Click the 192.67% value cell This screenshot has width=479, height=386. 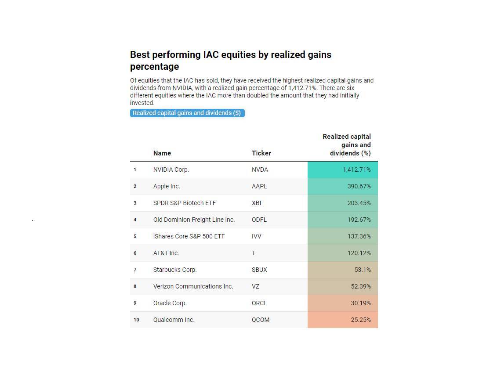point(343,220)
